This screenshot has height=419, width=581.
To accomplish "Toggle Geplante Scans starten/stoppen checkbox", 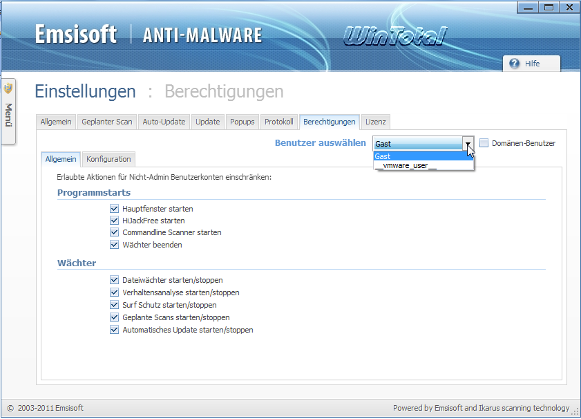I will (114, 317).
